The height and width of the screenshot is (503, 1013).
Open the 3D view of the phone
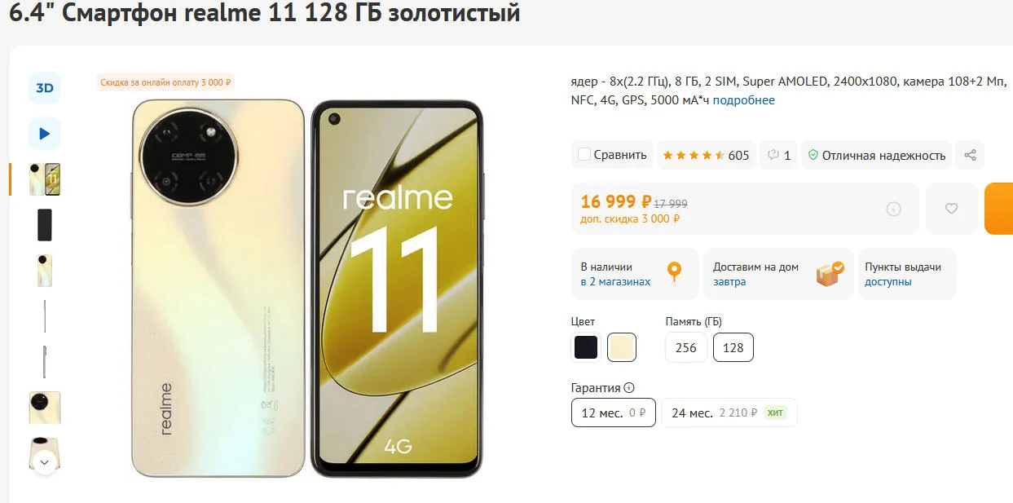click(x=44, y=88)
